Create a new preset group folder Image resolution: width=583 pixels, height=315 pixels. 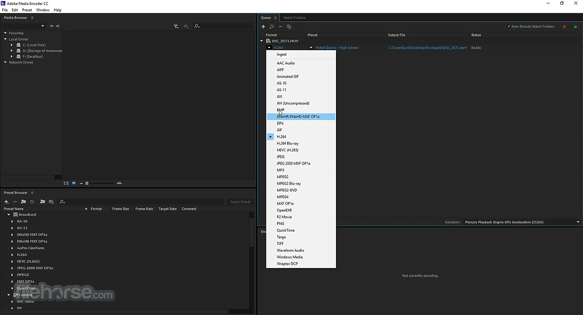(23, 201)
